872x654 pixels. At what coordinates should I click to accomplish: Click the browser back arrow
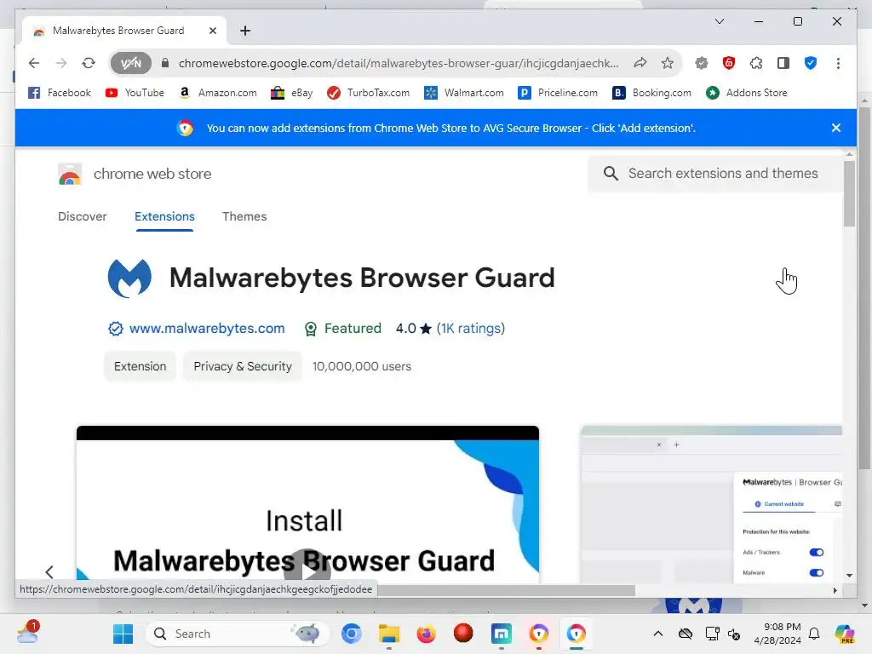pyautogui.click(x=34, y=63)
